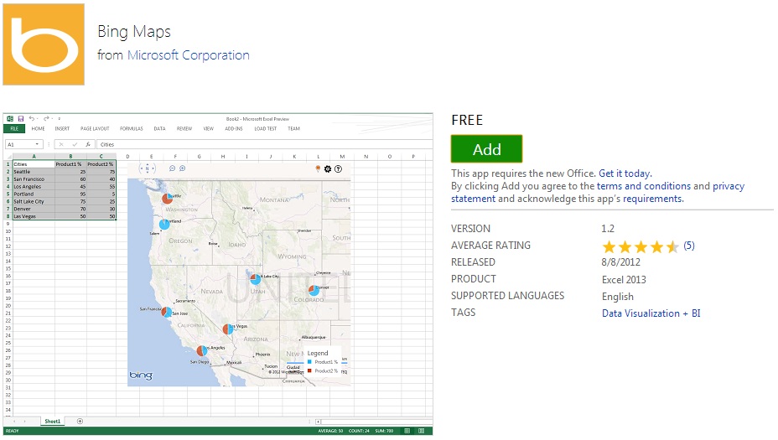Open the INSERT ribbon tab
The image size is (778, 440).
tap(62, 128)
